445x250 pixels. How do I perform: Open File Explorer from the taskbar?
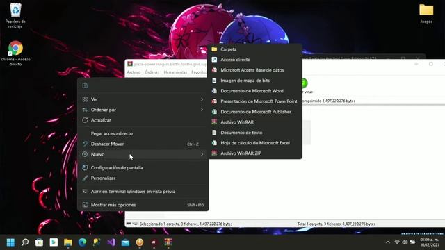pos(68,242)
